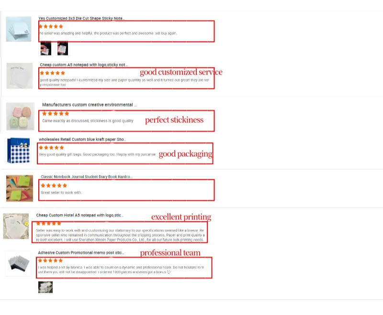Open the white sticky notes product thumbnail
Viewport: 383px width, 315px height.
point(19,29)
